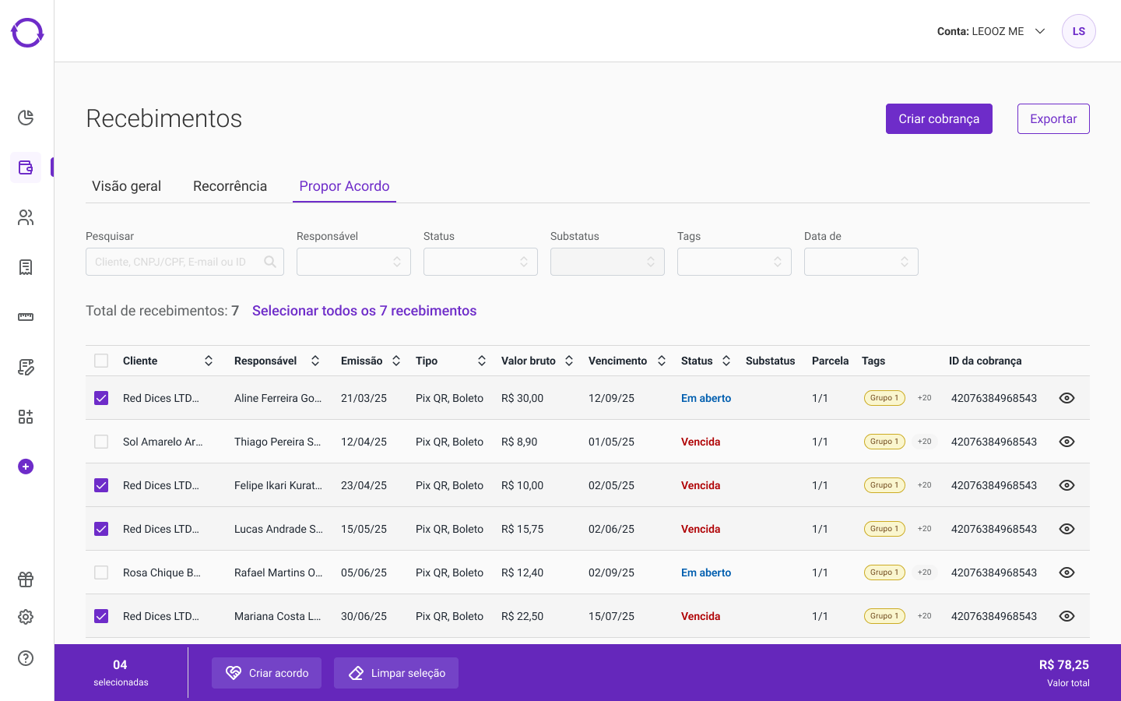The height and width of the screenshot is (701, 1121).
Task: Focus the Pesquisar search field
Action: click(184, 262)
